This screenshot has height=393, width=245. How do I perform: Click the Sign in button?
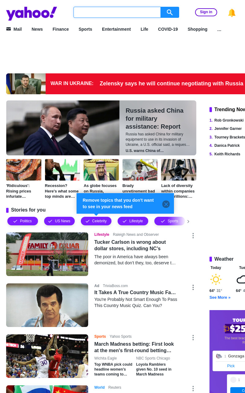(206, 12)
